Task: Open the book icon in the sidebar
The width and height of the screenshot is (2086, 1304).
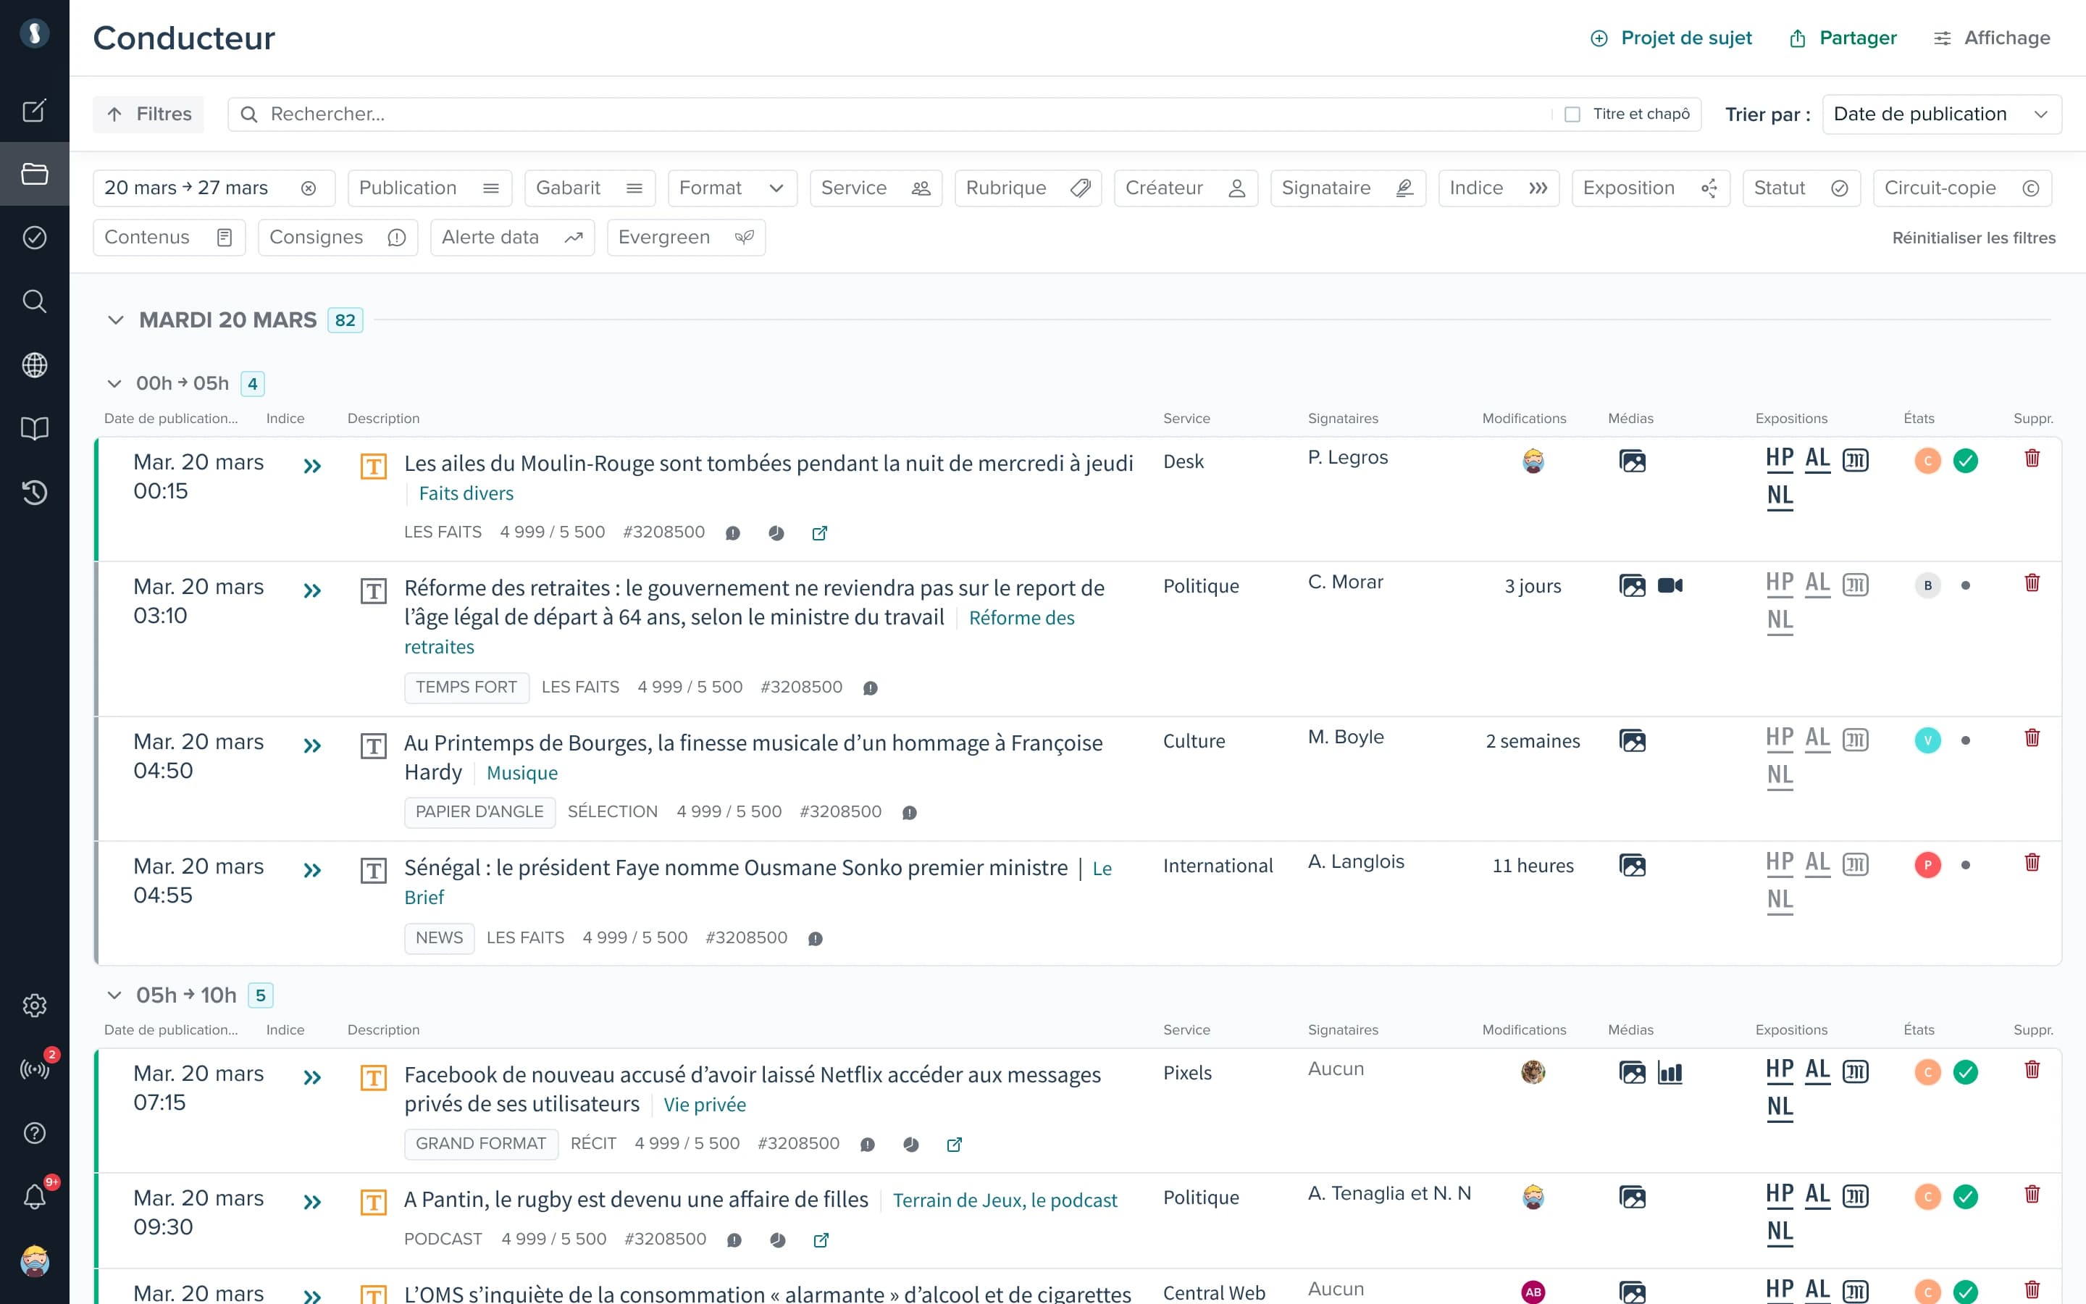Action: (x=35, y=429)
